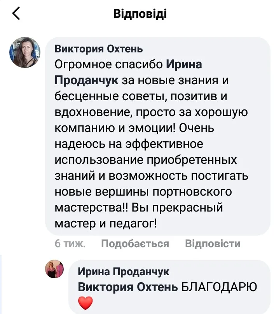This screenshot has width=274, height=314.
Task: Go back using the left arrow
Action: [16, 14]
